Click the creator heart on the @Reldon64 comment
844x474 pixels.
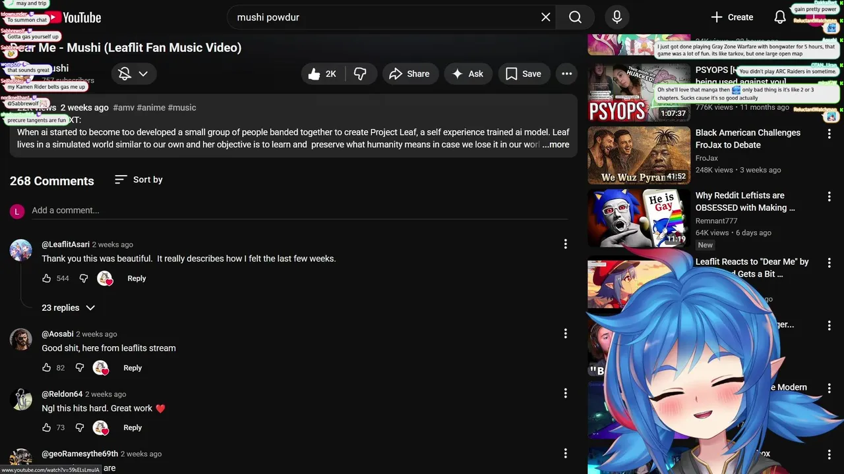[101, 428]
